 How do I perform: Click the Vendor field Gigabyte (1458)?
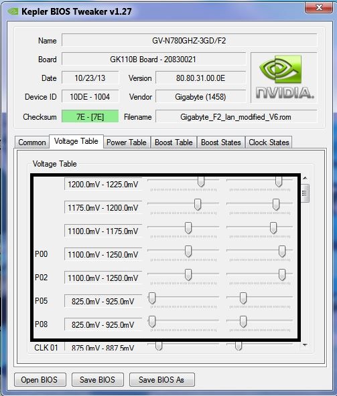point(200,97)
